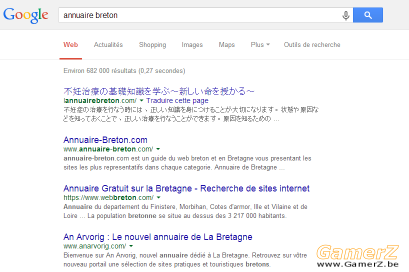This screenshot has height=272, width=409.
Task: Click the lannuairebreton.com green URL
Action: coord(100,100)
